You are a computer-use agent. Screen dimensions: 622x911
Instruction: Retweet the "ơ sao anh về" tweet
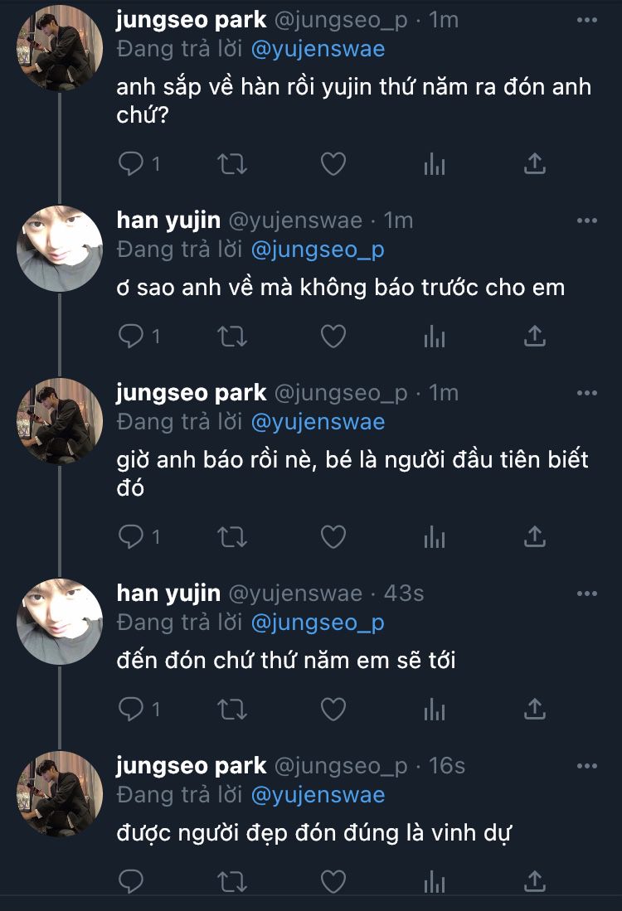232,336
